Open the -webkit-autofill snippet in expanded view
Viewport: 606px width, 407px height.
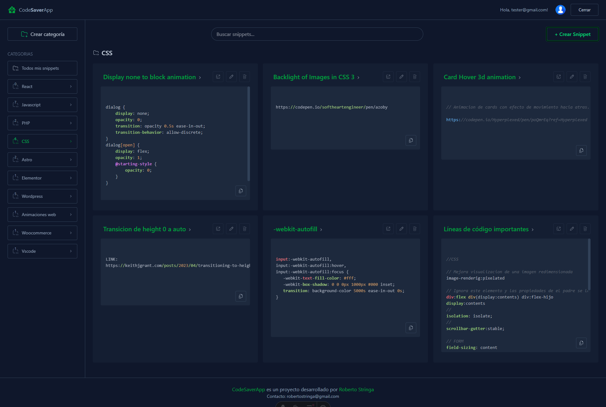click(388, 229)
